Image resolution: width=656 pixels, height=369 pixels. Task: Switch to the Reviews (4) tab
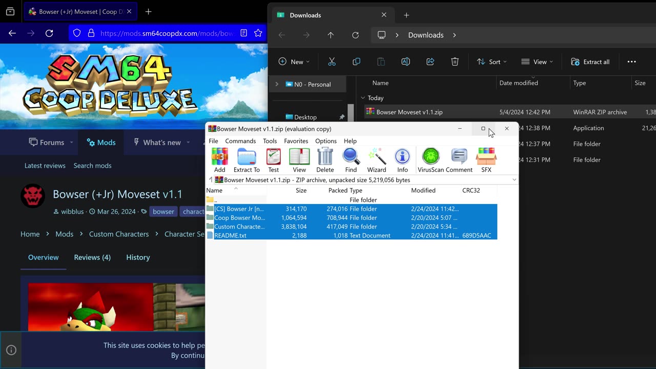[92, 257]
